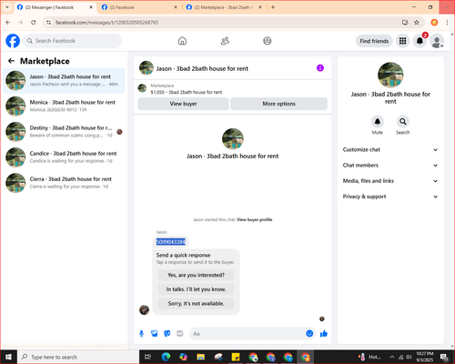455x364 pixels.
Task: Reload the page with the browser refresh icon
Action: 34,23
